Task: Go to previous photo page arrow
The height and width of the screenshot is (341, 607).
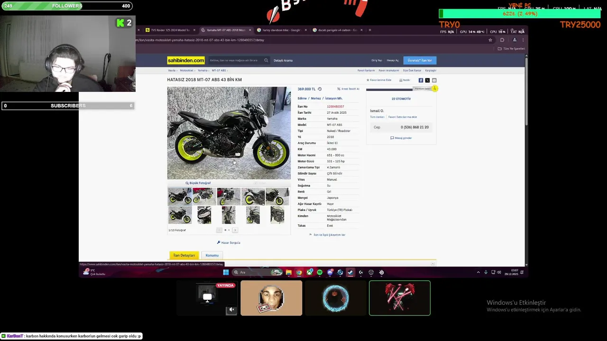Action: [219, 230]
